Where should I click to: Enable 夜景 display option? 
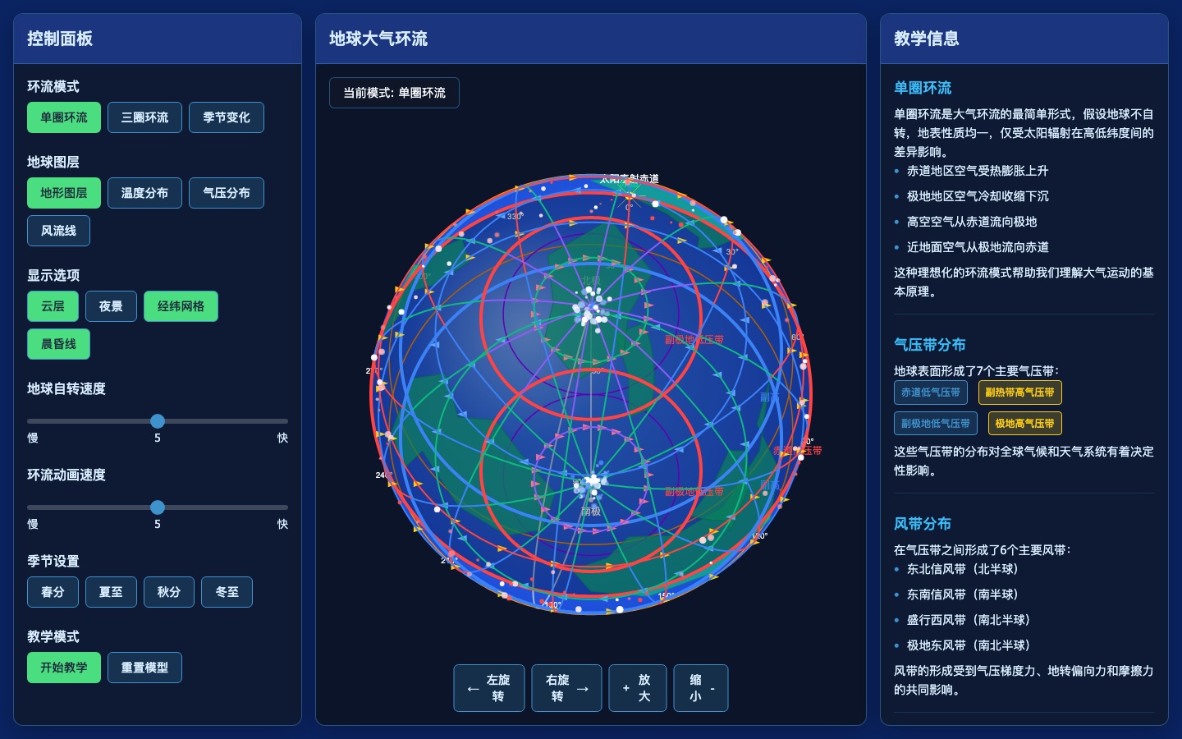pyautogui.click(x=111, y=306)
